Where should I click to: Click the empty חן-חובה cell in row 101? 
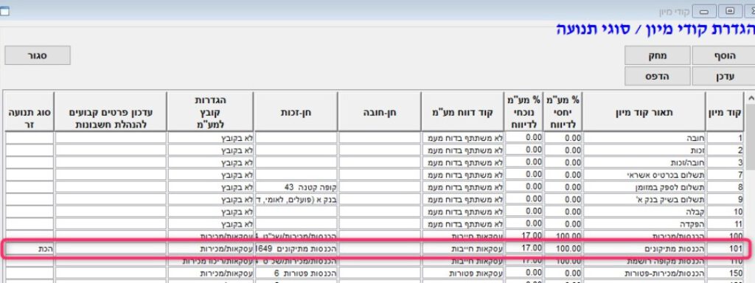pyautogui.click(x=380, y=249)
